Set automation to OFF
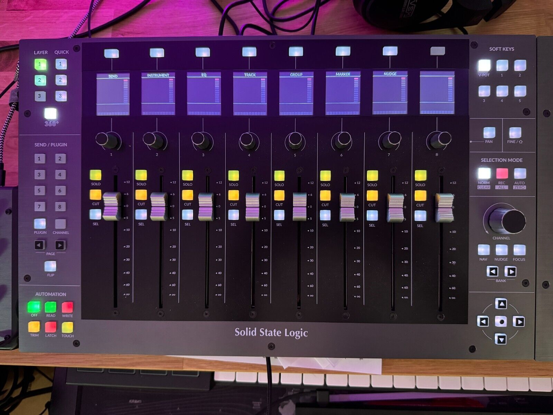The height and width of the screenshot is (415, 553). tap(34, 307)
